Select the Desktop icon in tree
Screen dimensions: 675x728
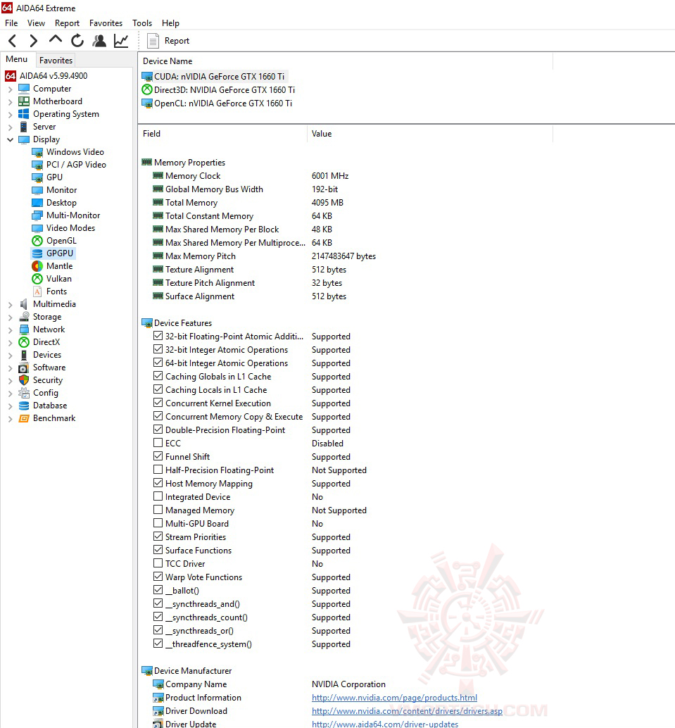coord(37,203)
